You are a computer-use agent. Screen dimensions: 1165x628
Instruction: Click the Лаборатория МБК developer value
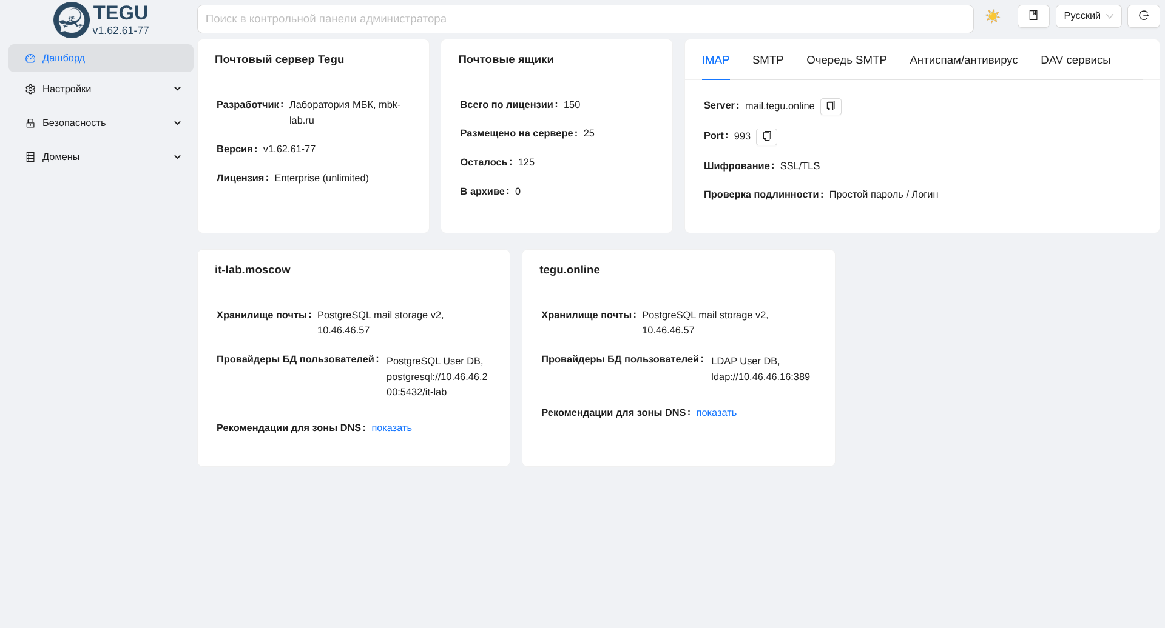[345, 113]
